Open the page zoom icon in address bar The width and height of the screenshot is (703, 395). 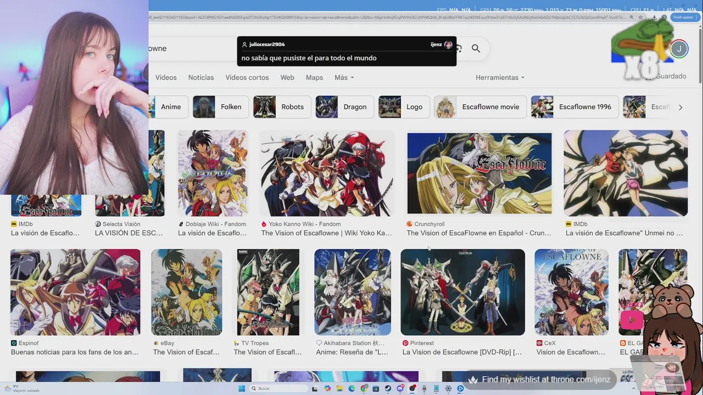(632, 17)
